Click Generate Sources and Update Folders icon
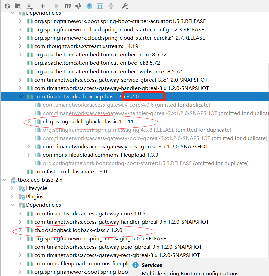269x276 pixels. pyautogui.click(x=18, y=6)
